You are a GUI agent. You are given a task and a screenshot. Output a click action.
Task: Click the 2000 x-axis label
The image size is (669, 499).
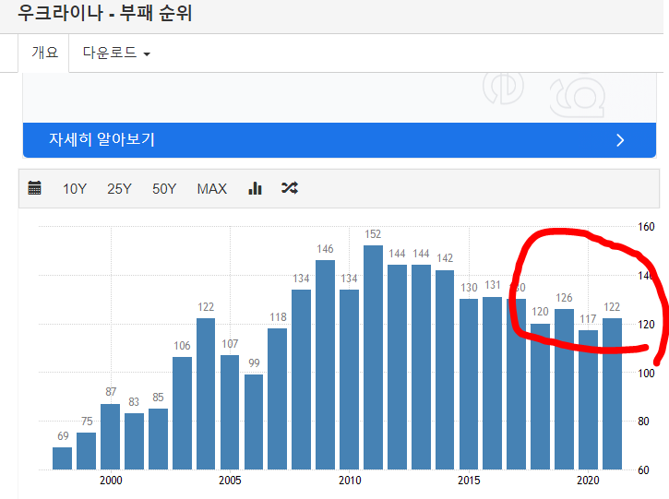pos(111,481)
